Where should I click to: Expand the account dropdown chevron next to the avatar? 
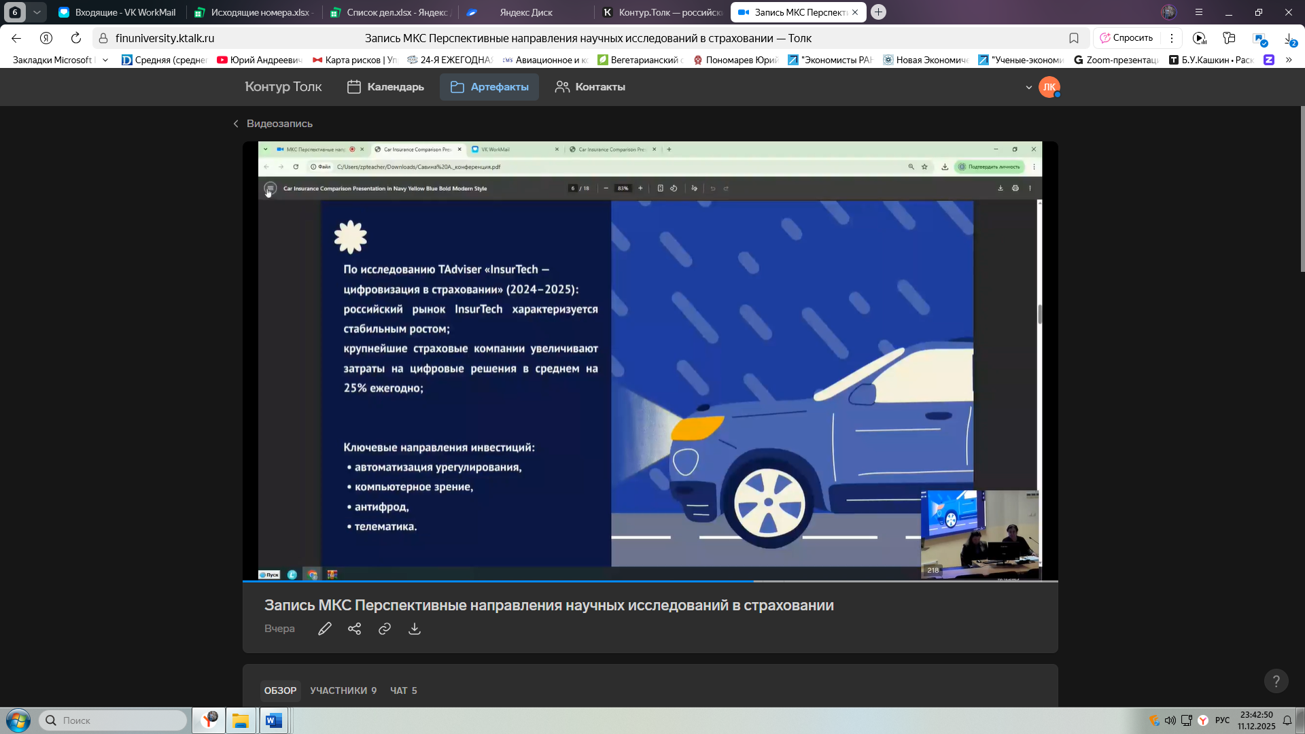point(1028,88)
